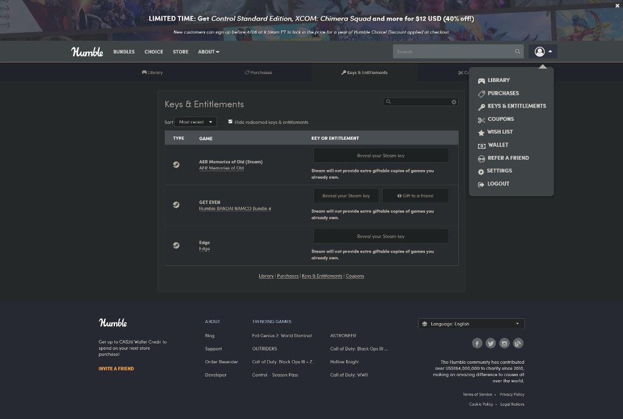Clear the keys search with the X icon
The width and height of the screenshot is (623, 419).
[454, 102]
